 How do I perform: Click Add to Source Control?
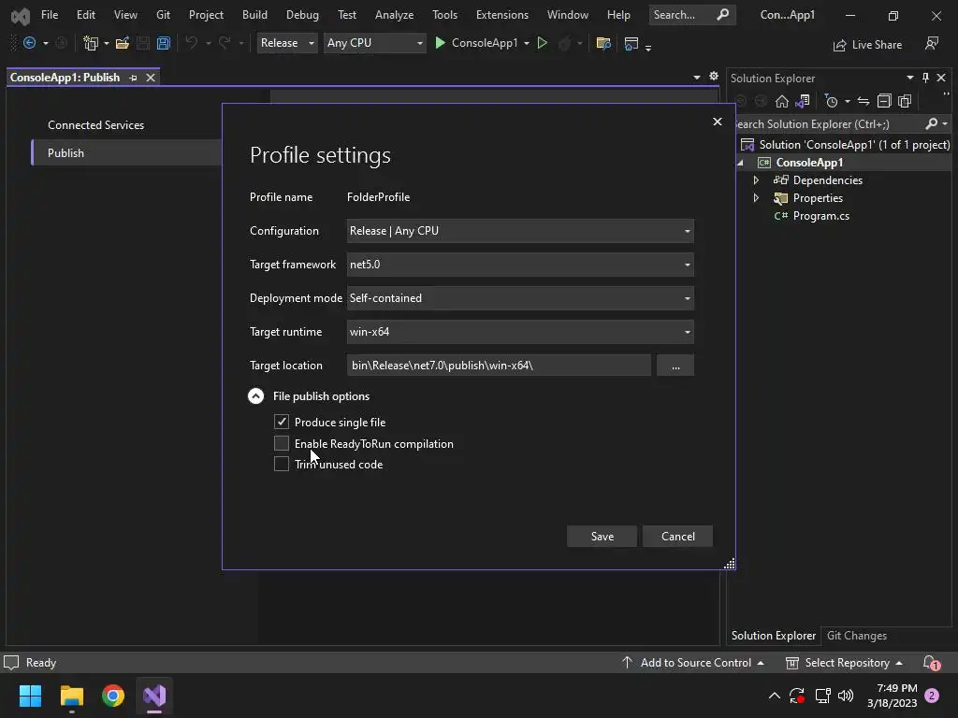(x=693, y=663)
